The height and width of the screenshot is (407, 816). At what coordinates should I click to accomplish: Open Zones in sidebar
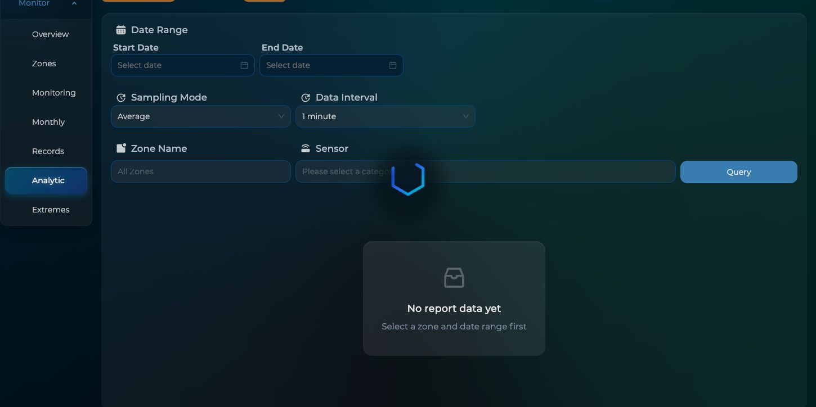pyautogui.click(x=46, y=64)
